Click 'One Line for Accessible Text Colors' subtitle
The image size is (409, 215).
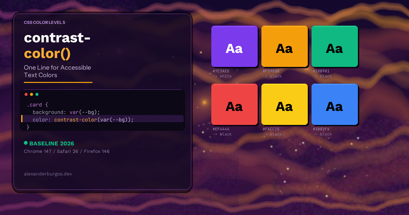click(58, 71)
